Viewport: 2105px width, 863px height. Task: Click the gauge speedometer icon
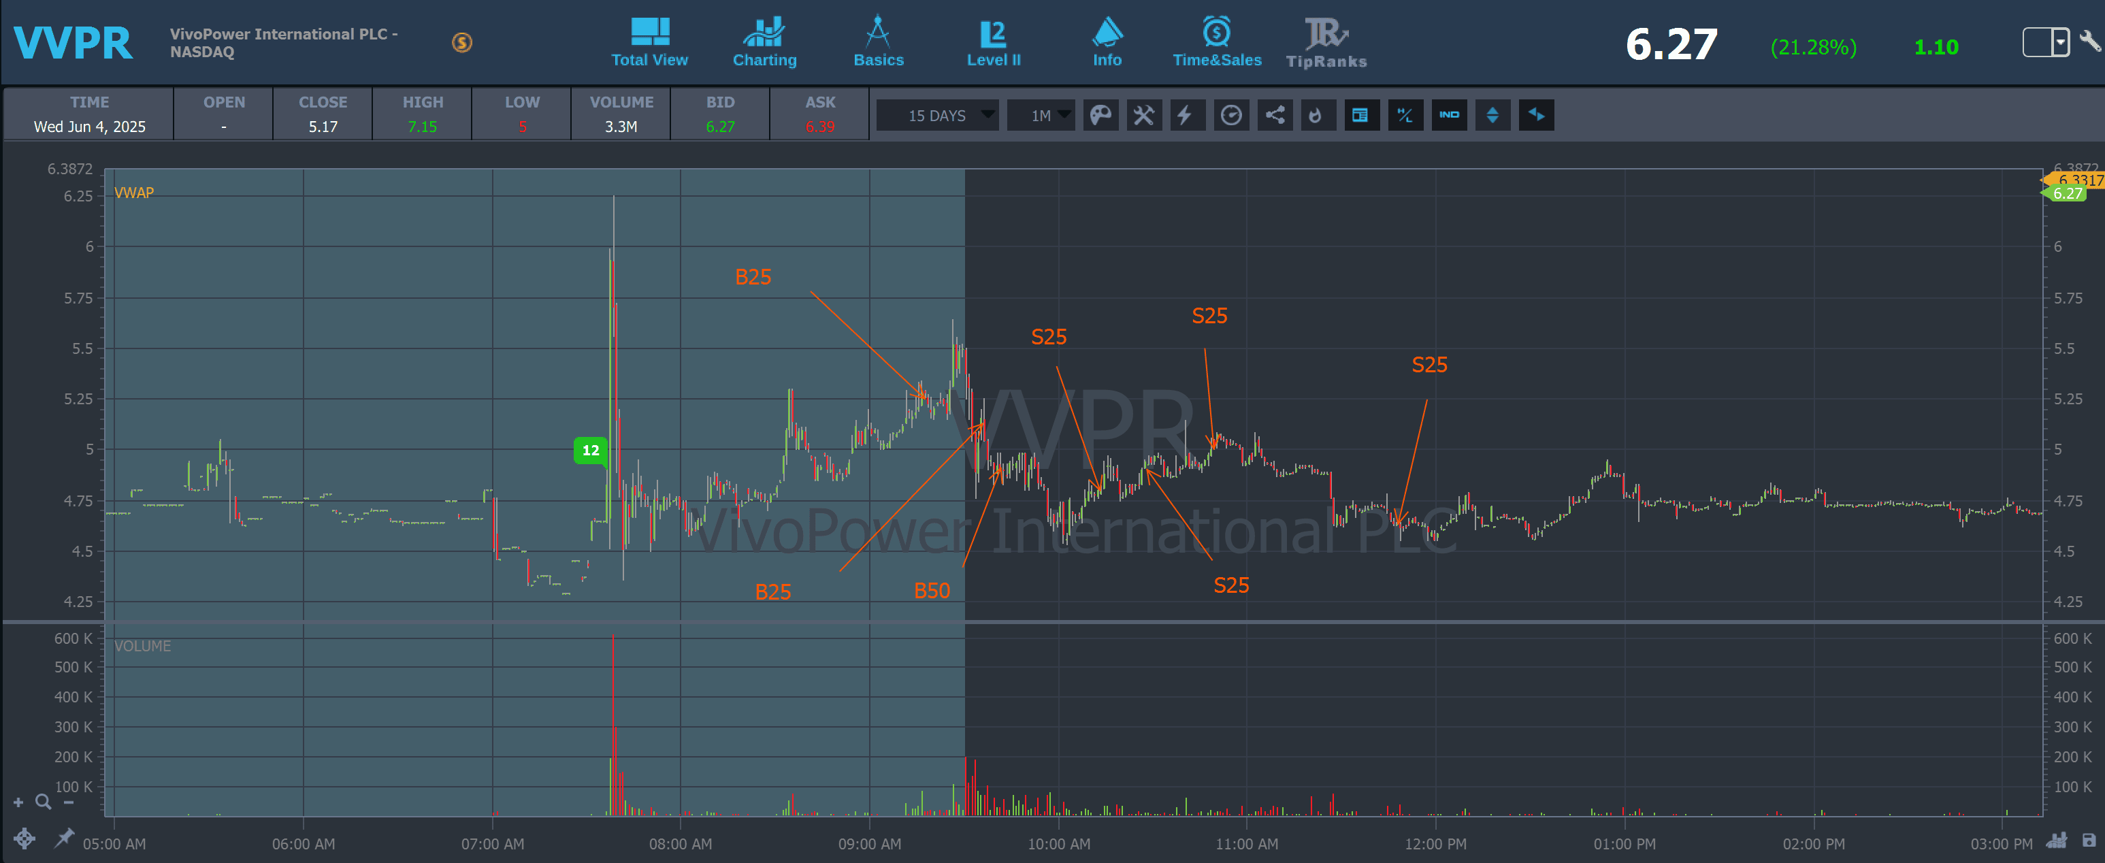[x=1231, y=115]
